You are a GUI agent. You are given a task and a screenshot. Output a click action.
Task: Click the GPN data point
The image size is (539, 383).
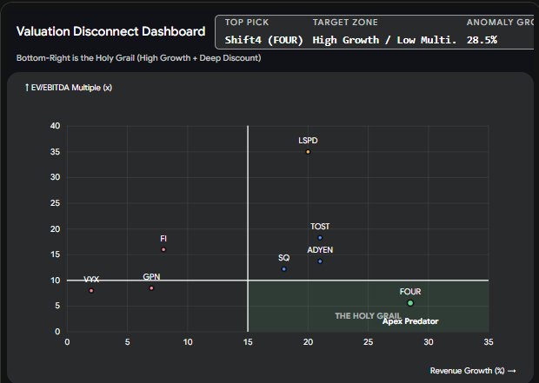coord(151,288)
